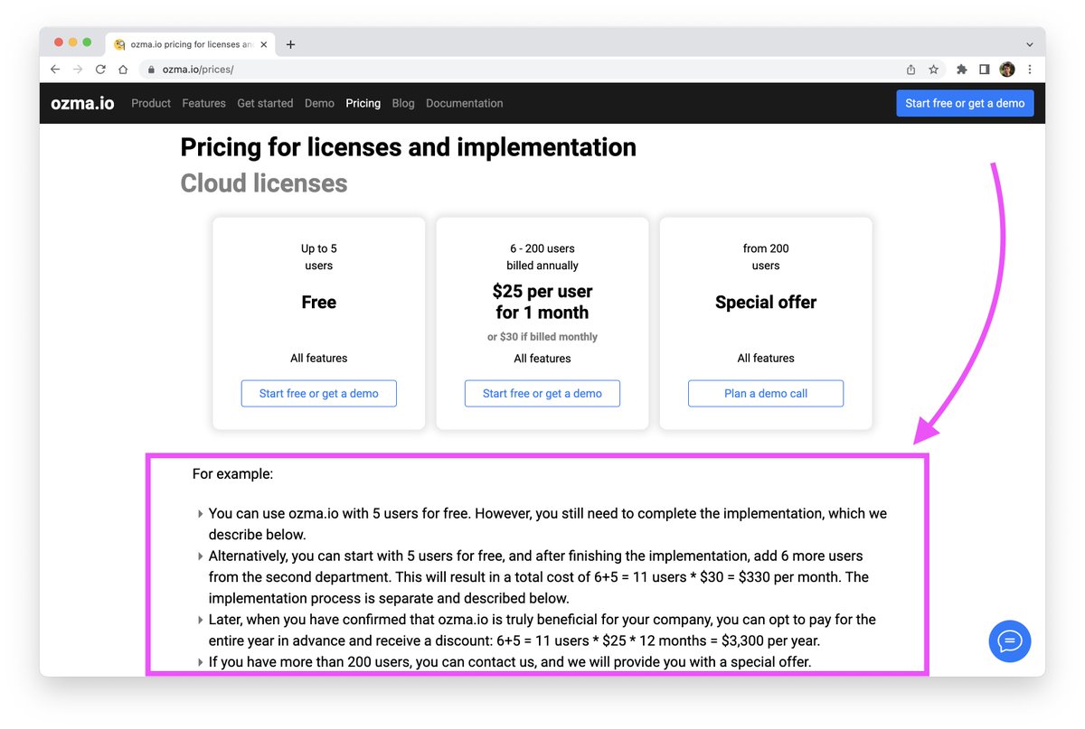1085x729 pixels.
Task: Open the Blog nav link
Action: coord(403,103)
